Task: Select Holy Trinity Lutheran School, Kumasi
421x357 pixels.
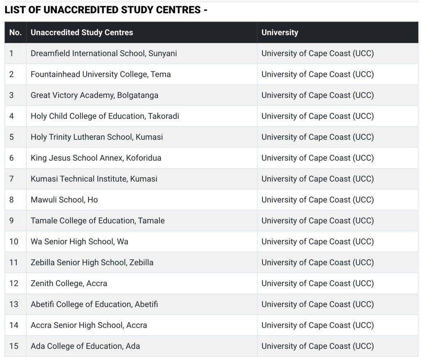Action: (x=97, y=137)
